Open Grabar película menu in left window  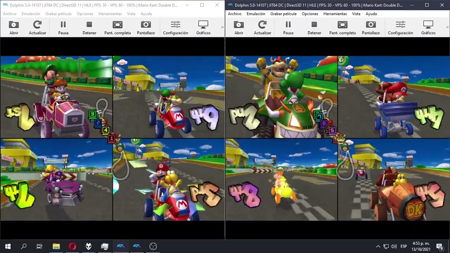pyautogui.click(x=58, y=14)
